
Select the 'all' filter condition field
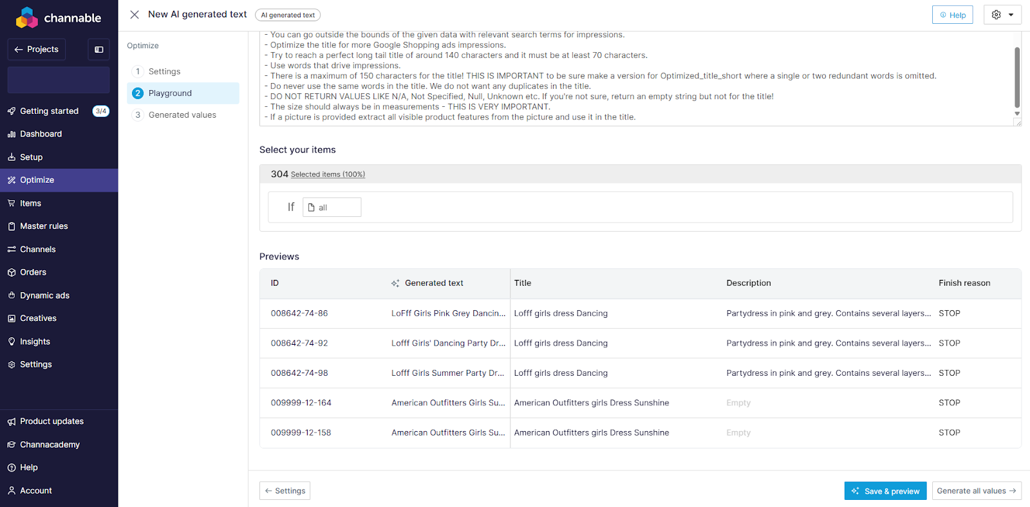tap(332, 207)
